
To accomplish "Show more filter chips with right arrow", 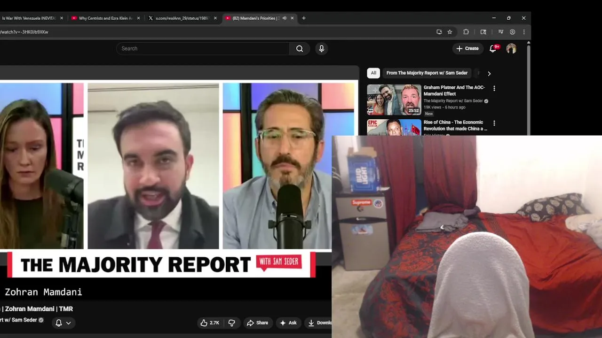I will 489,73.
